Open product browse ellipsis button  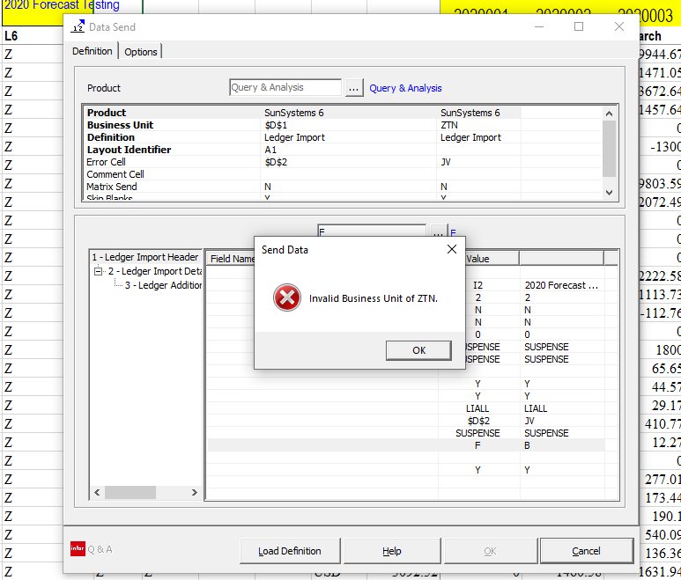click(354, 88)
